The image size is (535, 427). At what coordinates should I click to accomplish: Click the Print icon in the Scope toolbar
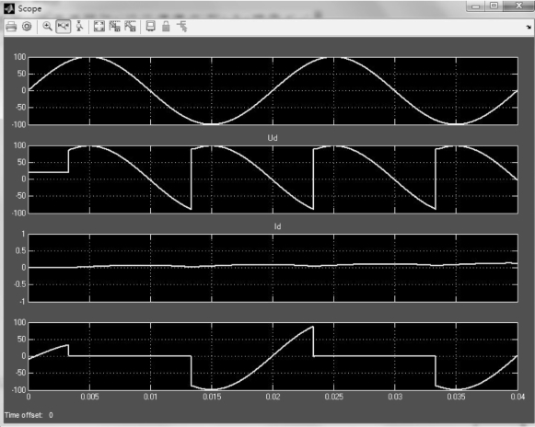11,27
